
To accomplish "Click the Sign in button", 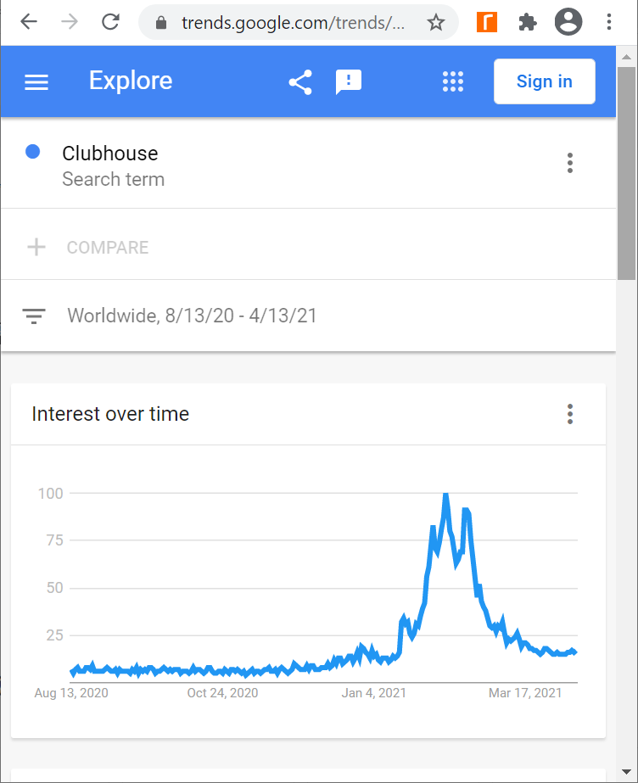I will click(544, 81).
